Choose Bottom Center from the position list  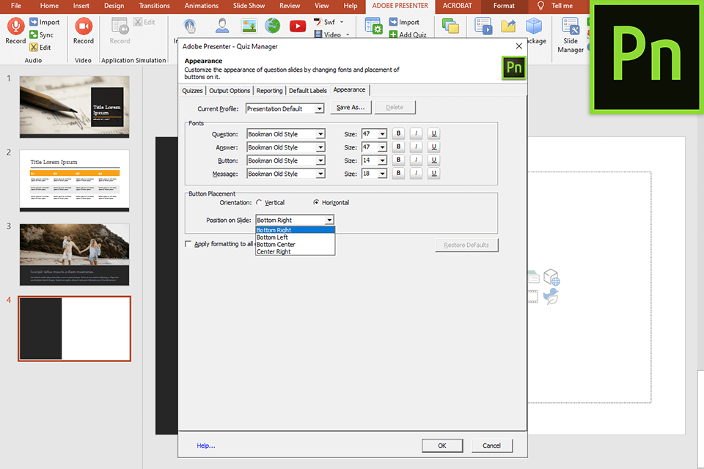(276, 245)
